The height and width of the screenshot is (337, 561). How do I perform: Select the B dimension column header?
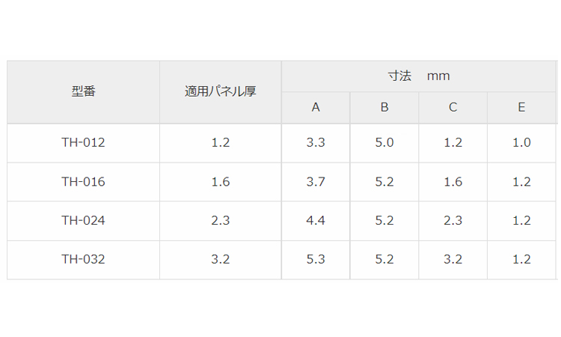(x=384, y=107)
